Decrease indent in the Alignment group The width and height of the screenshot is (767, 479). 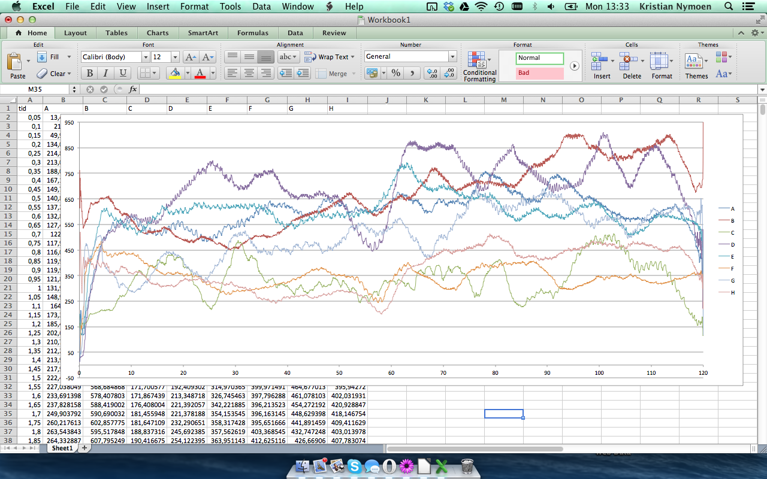pyautogui.click(x=286, y=73)
